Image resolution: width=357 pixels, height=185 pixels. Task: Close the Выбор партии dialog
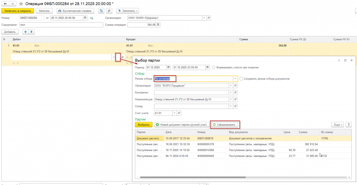click(x=351, y=60)
